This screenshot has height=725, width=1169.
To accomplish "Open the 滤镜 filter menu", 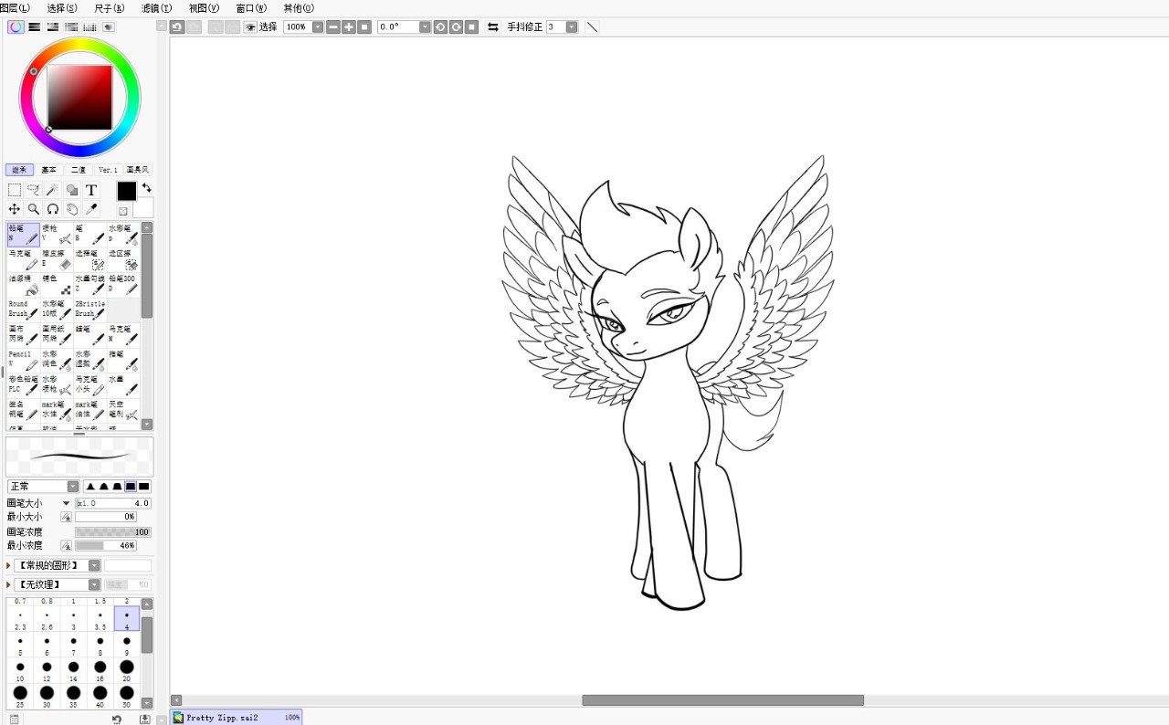I will 156,8.
